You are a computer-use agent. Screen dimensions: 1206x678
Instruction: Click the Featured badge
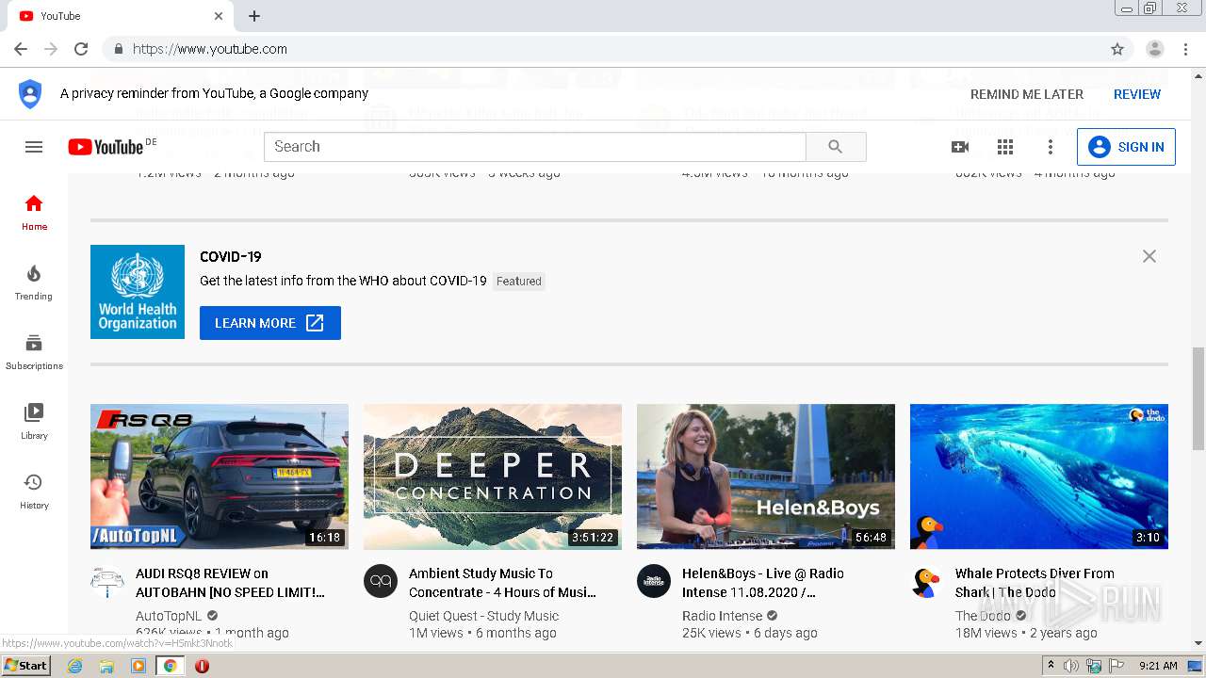[x=519, y=281]
